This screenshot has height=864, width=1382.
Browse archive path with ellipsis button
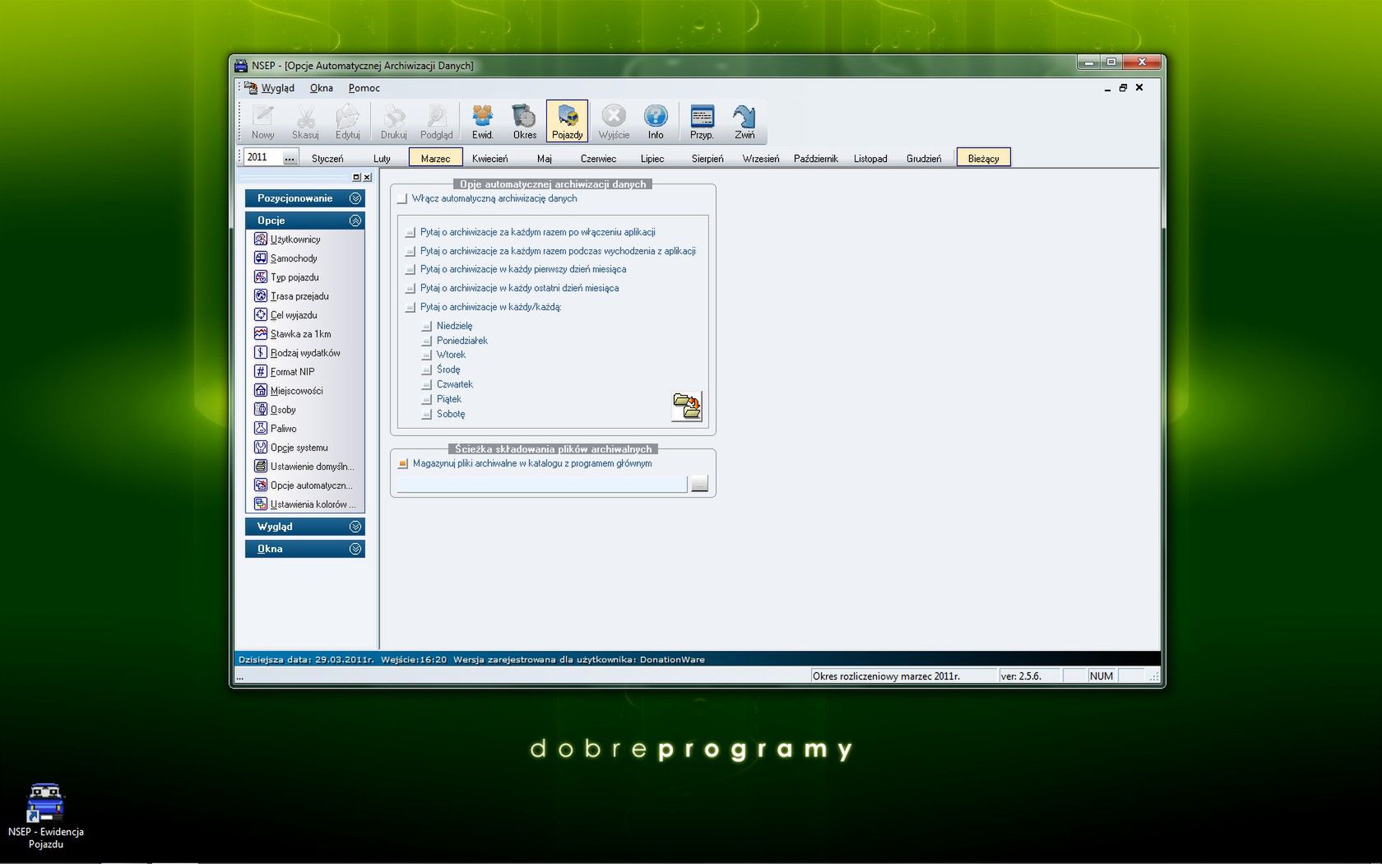coord(699,484)
